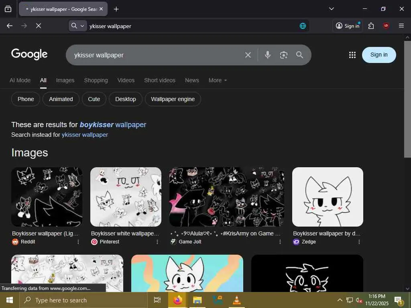Screen dimensions: 411x308
Task: Go back to previous page
Action: [10, 26]
